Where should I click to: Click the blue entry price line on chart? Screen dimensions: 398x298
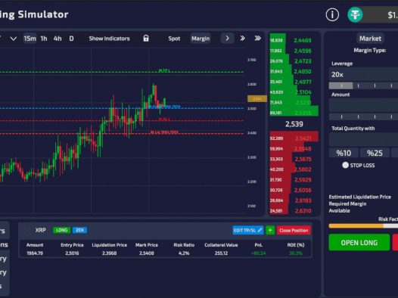[x=122, y=108]
